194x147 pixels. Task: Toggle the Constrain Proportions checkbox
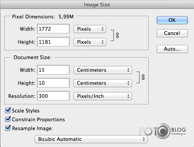click(x=8, y=119)
